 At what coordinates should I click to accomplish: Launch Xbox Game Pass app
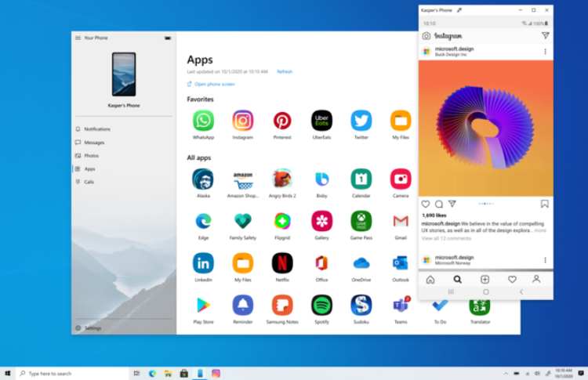pos(361,221)
